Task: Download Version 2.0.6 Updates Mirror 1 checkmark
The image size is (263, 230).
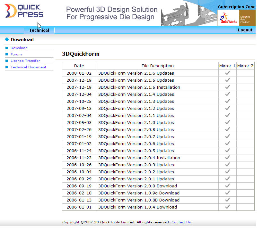Action: click(x=227, y=144)
